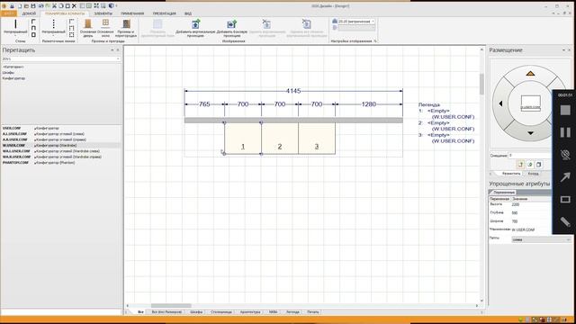The image size is (576, 324).
Task: Click the first placement mode icon below offset
Action: tap(520, 165)
